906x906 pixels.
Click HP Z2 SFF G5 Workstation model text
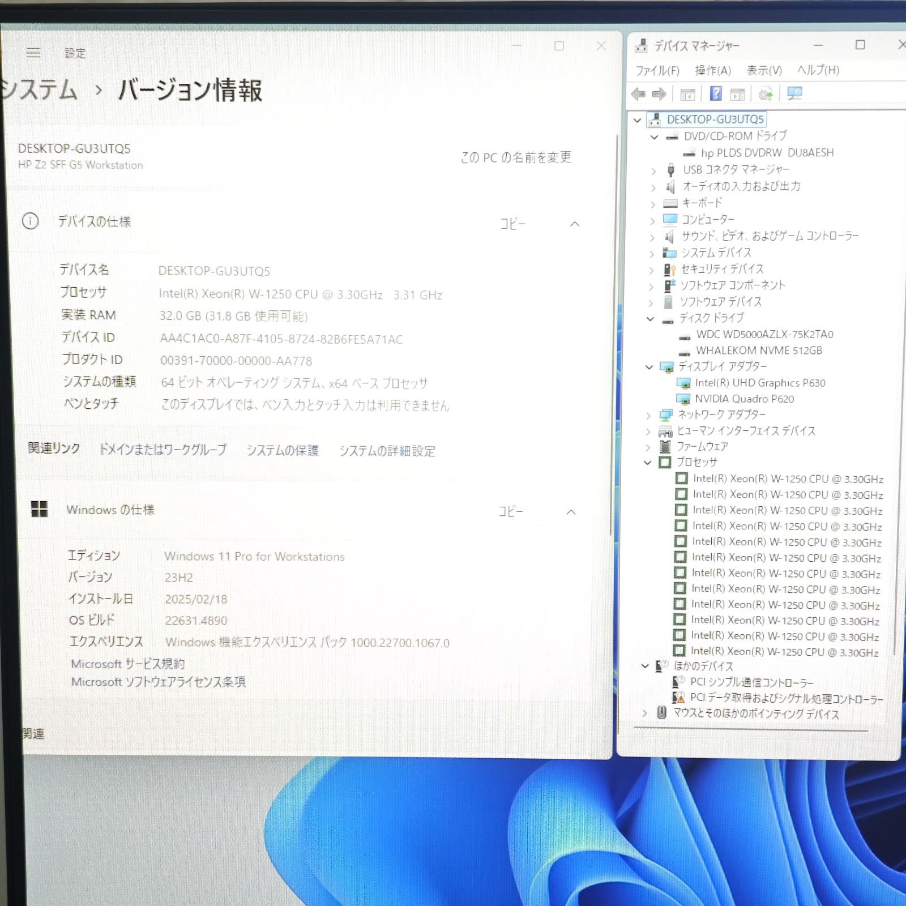click(x=80, y=165)
